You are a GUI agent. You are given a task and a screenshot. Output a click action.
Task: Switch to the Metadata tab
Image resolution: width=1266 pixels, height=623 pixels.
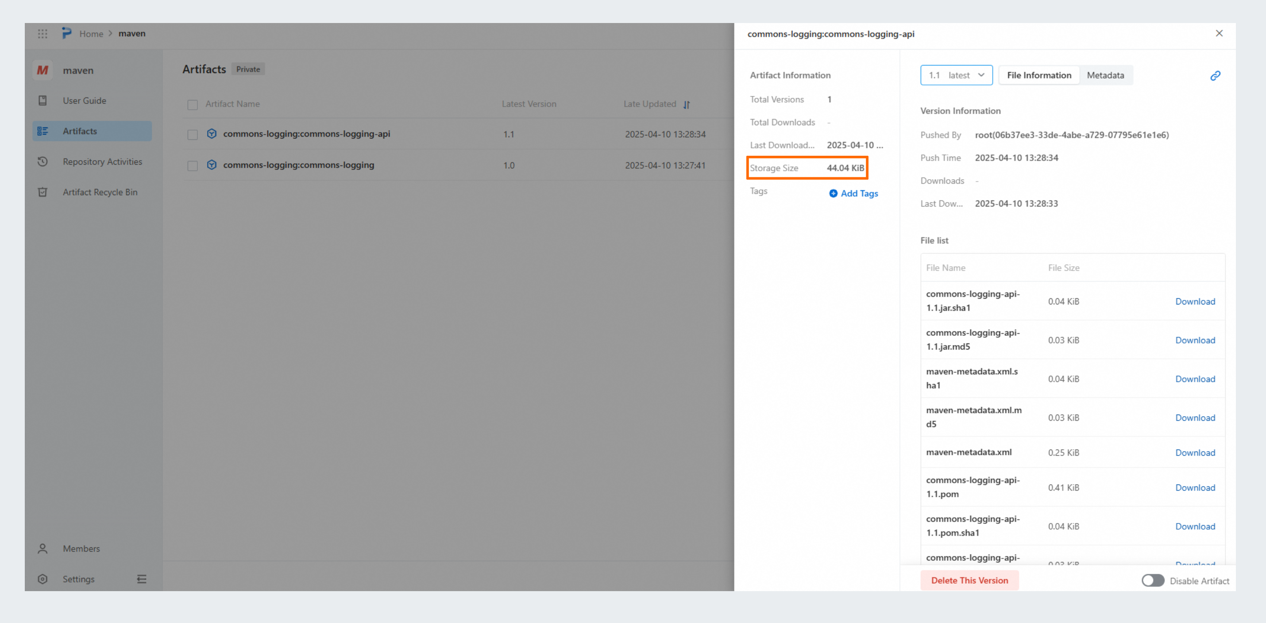[x=1105, y=75]
